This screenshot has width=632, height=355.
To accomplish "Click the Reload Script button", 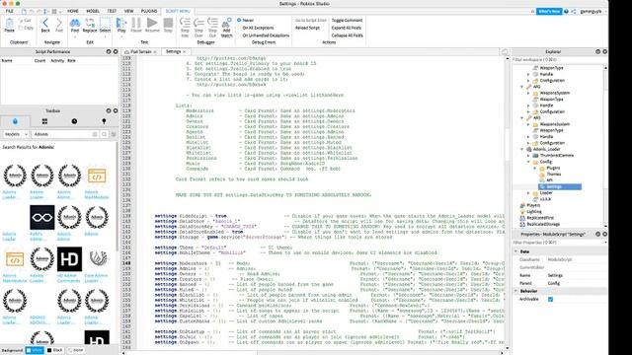I will tap(307, 28).
